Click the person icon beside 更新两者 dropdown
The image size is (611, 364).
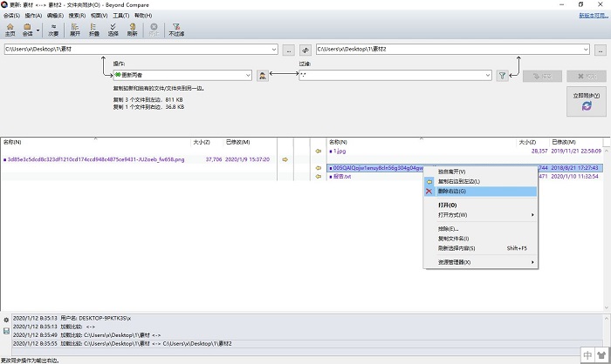tap(262, 76)
